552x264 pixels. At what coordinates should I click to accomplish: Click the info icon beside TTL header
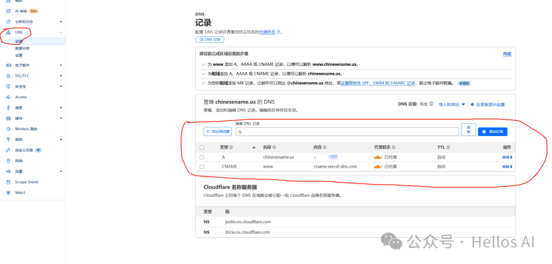pos(448,147)
